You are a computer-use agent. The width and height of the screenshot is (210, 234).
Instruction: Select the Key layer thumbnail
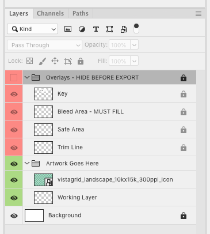pos(43,94)
